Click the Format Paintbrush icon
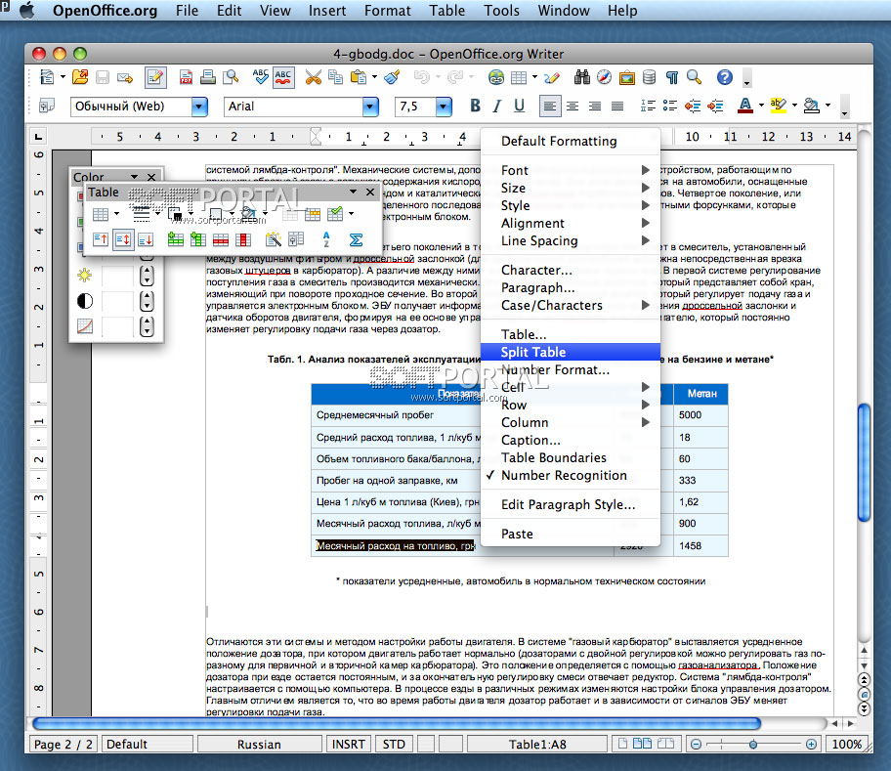This screenshot has height=771, width=891. pyautogui.click(x=392, y=77)
